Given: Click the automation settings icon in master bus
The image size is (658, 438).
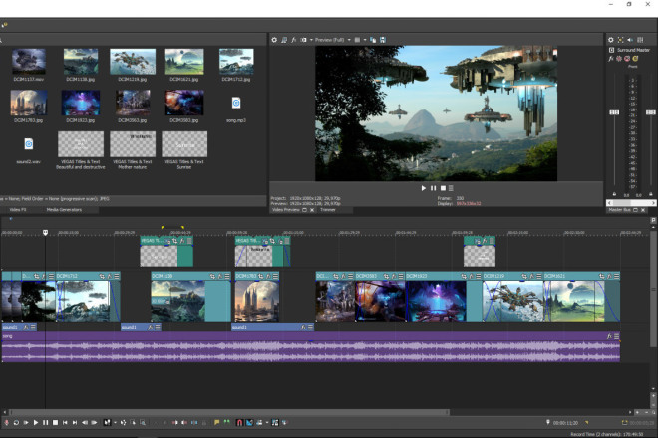Looking at the screenshot, I should tap(619, 59).
